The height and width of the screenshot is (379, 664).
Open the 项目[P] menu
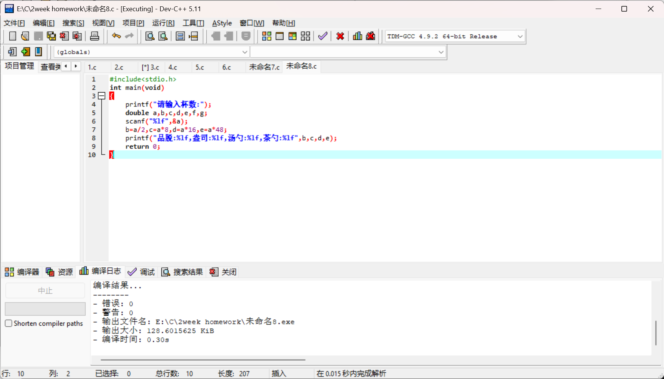133,23
